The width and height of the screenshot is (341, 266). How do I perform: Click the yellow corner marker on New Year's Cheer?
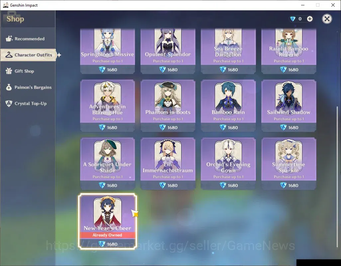click(x=135, y=213)
